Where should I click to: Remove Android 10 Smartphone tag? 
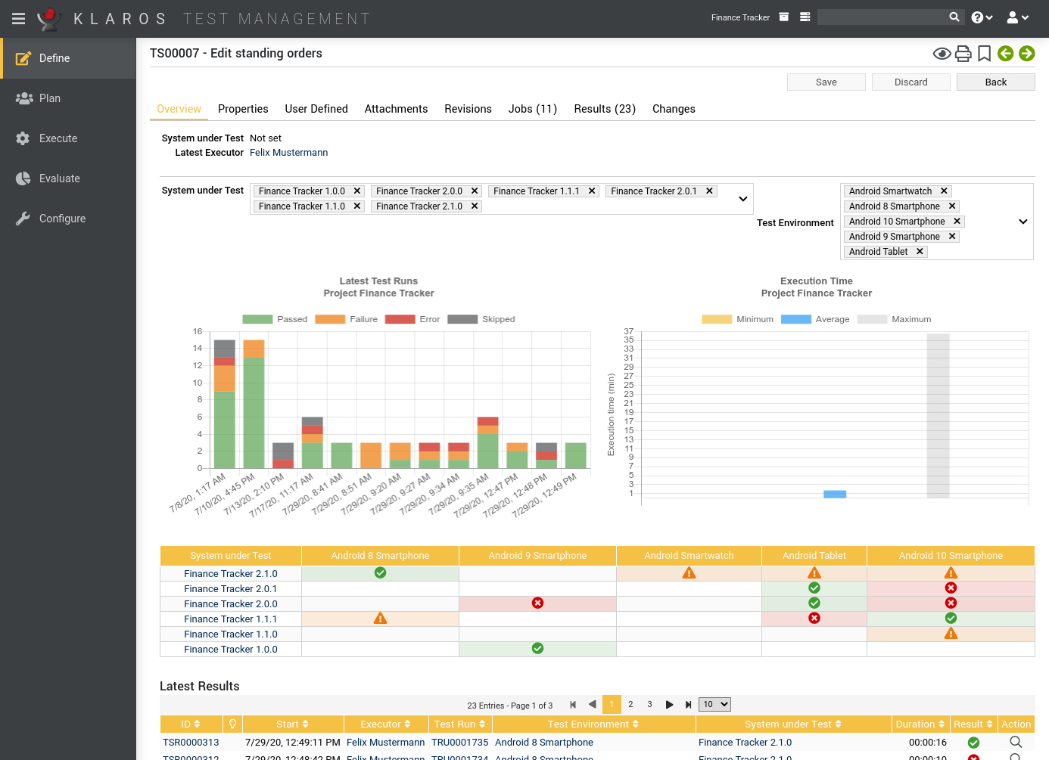click(x=957, y=222)
